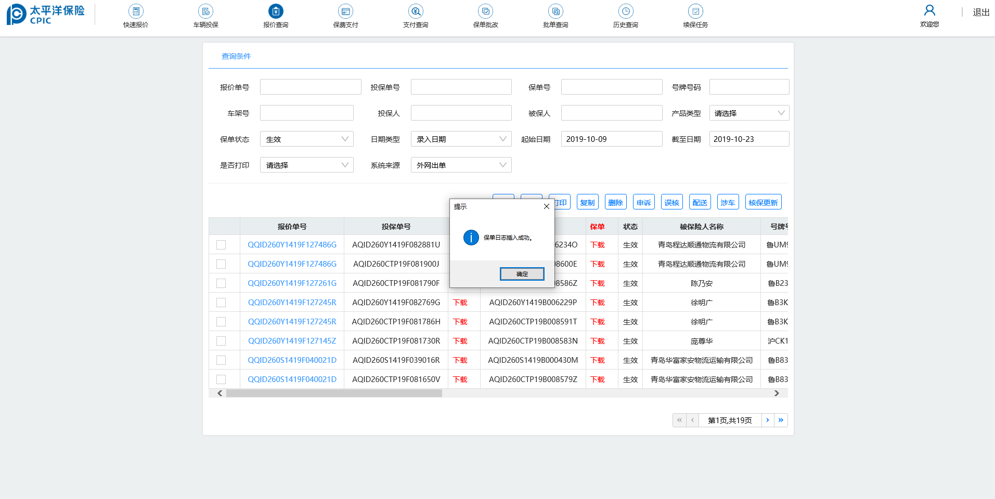This screenshot has height=499, width=995.
Task: Click the 车辆投保 vehicle insurance icon
Action: pyautogui.click(x=205, y=11)
